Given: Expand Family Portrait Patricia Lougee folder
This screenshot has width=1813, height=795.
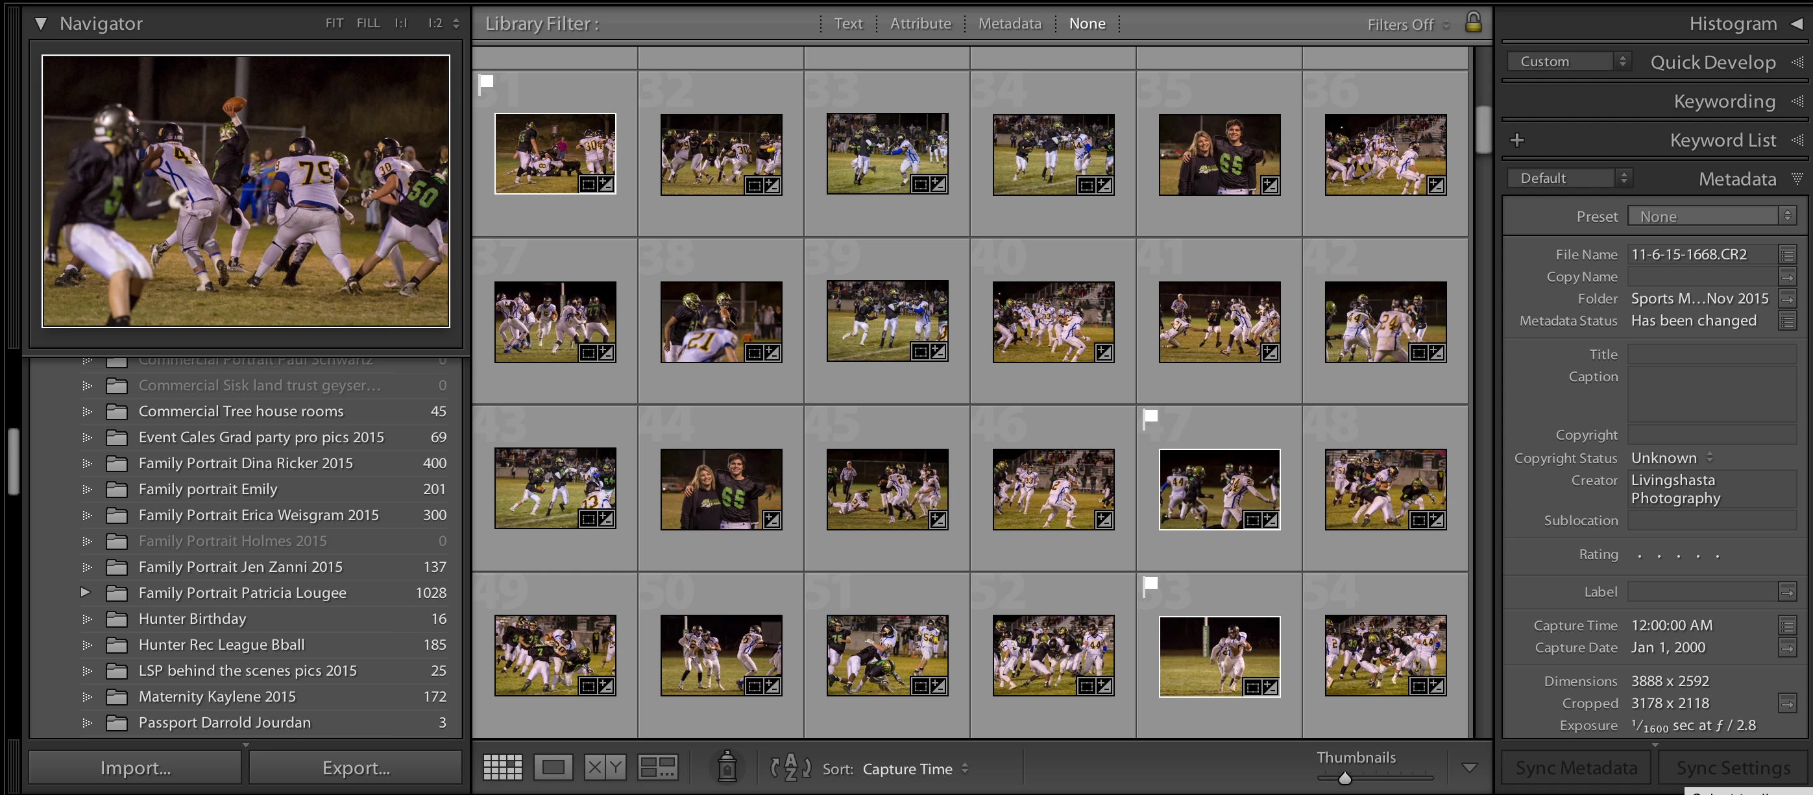Looking at the screenshot, I should (x=85, y=593).
